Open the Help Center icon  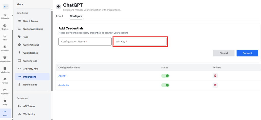5,68
